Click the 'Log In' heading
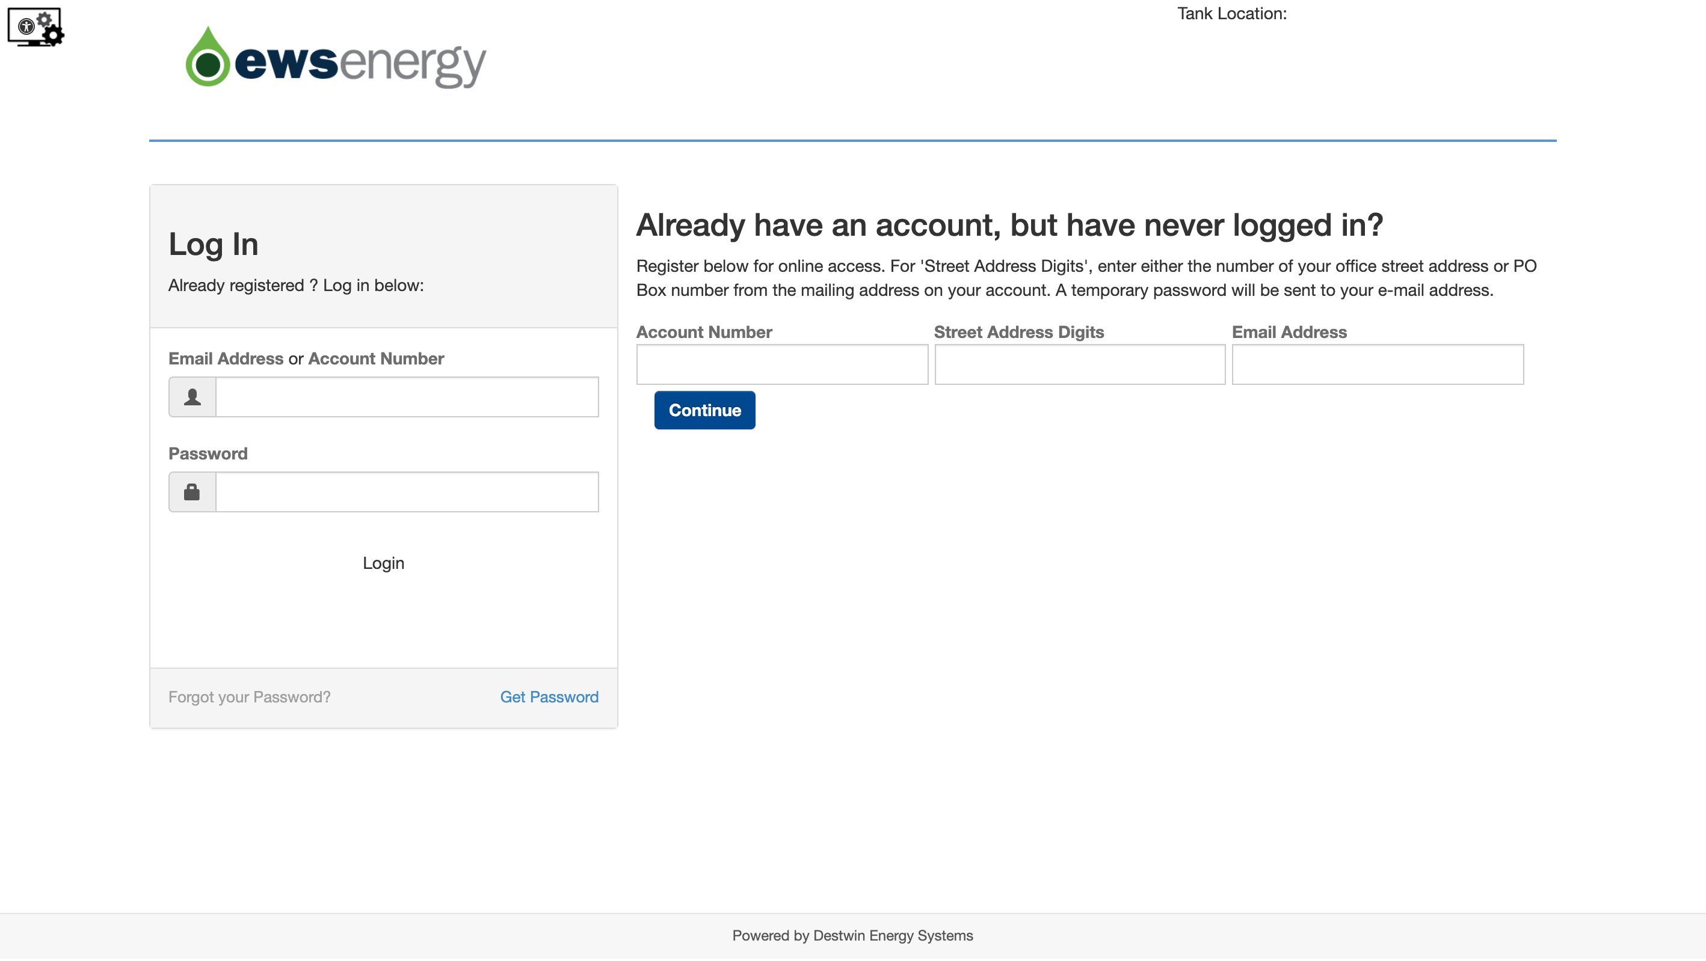Image resolution: width=1706 pixels, height=961 pixels. pos(213,244)
